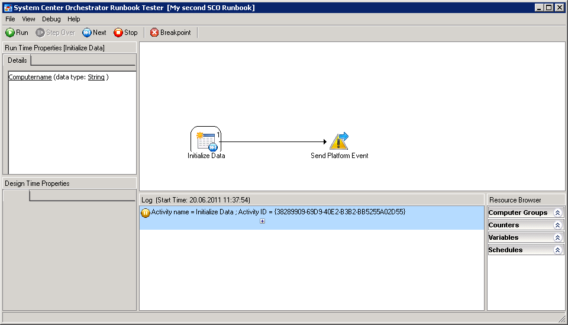Expand the Computer Groups section
Screen dimensions: 568x325
tap(557, 213)
